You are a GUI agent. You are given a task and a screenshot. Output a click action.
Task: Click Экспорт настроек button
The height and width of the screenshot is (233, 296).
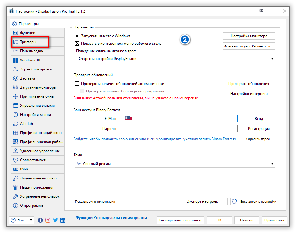coord(202,201)
